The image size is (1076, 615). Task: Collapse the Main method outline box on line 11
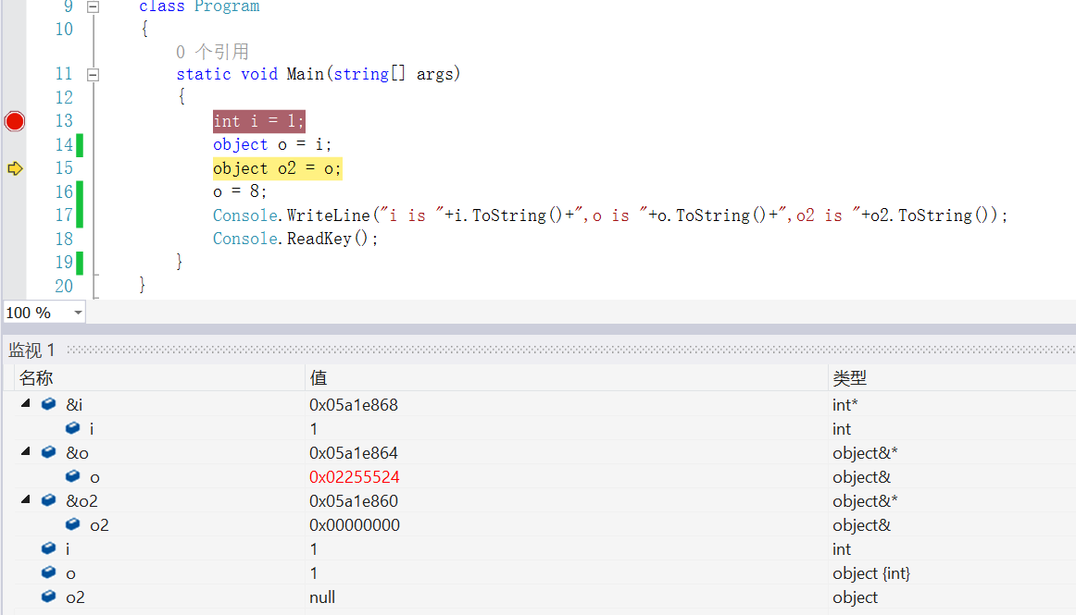click(x=94, y=75)
